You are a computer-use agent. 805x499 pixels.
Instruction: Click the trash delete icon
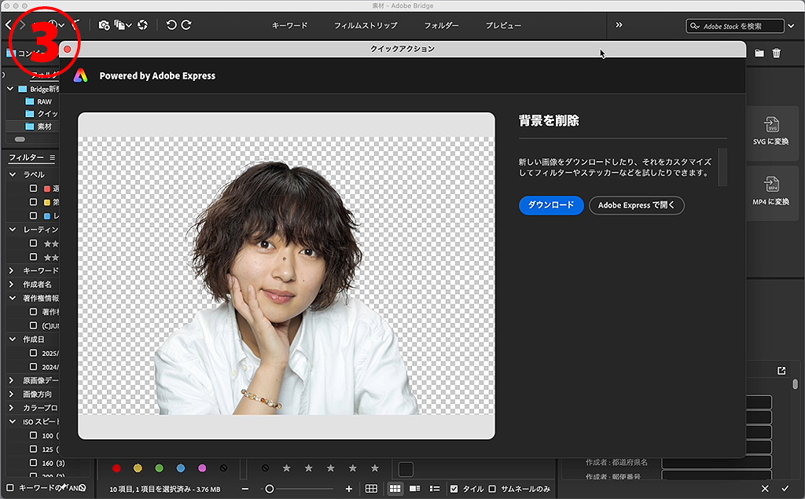pos(777,53)
